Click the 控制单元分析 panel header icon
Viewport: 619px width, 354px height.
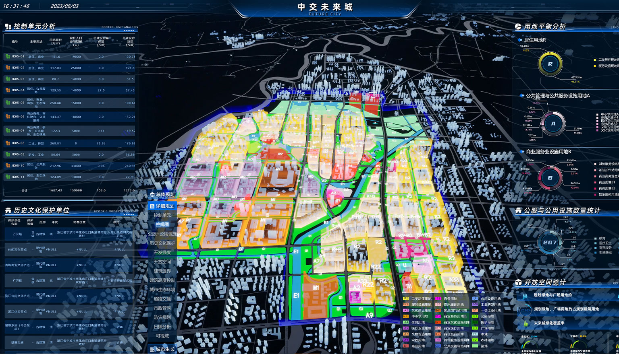click(8, 27)
